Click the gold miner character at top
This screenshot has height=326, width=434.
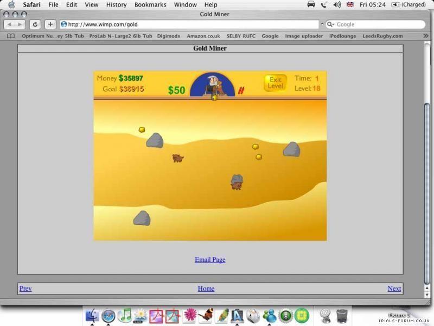(212, 84)
